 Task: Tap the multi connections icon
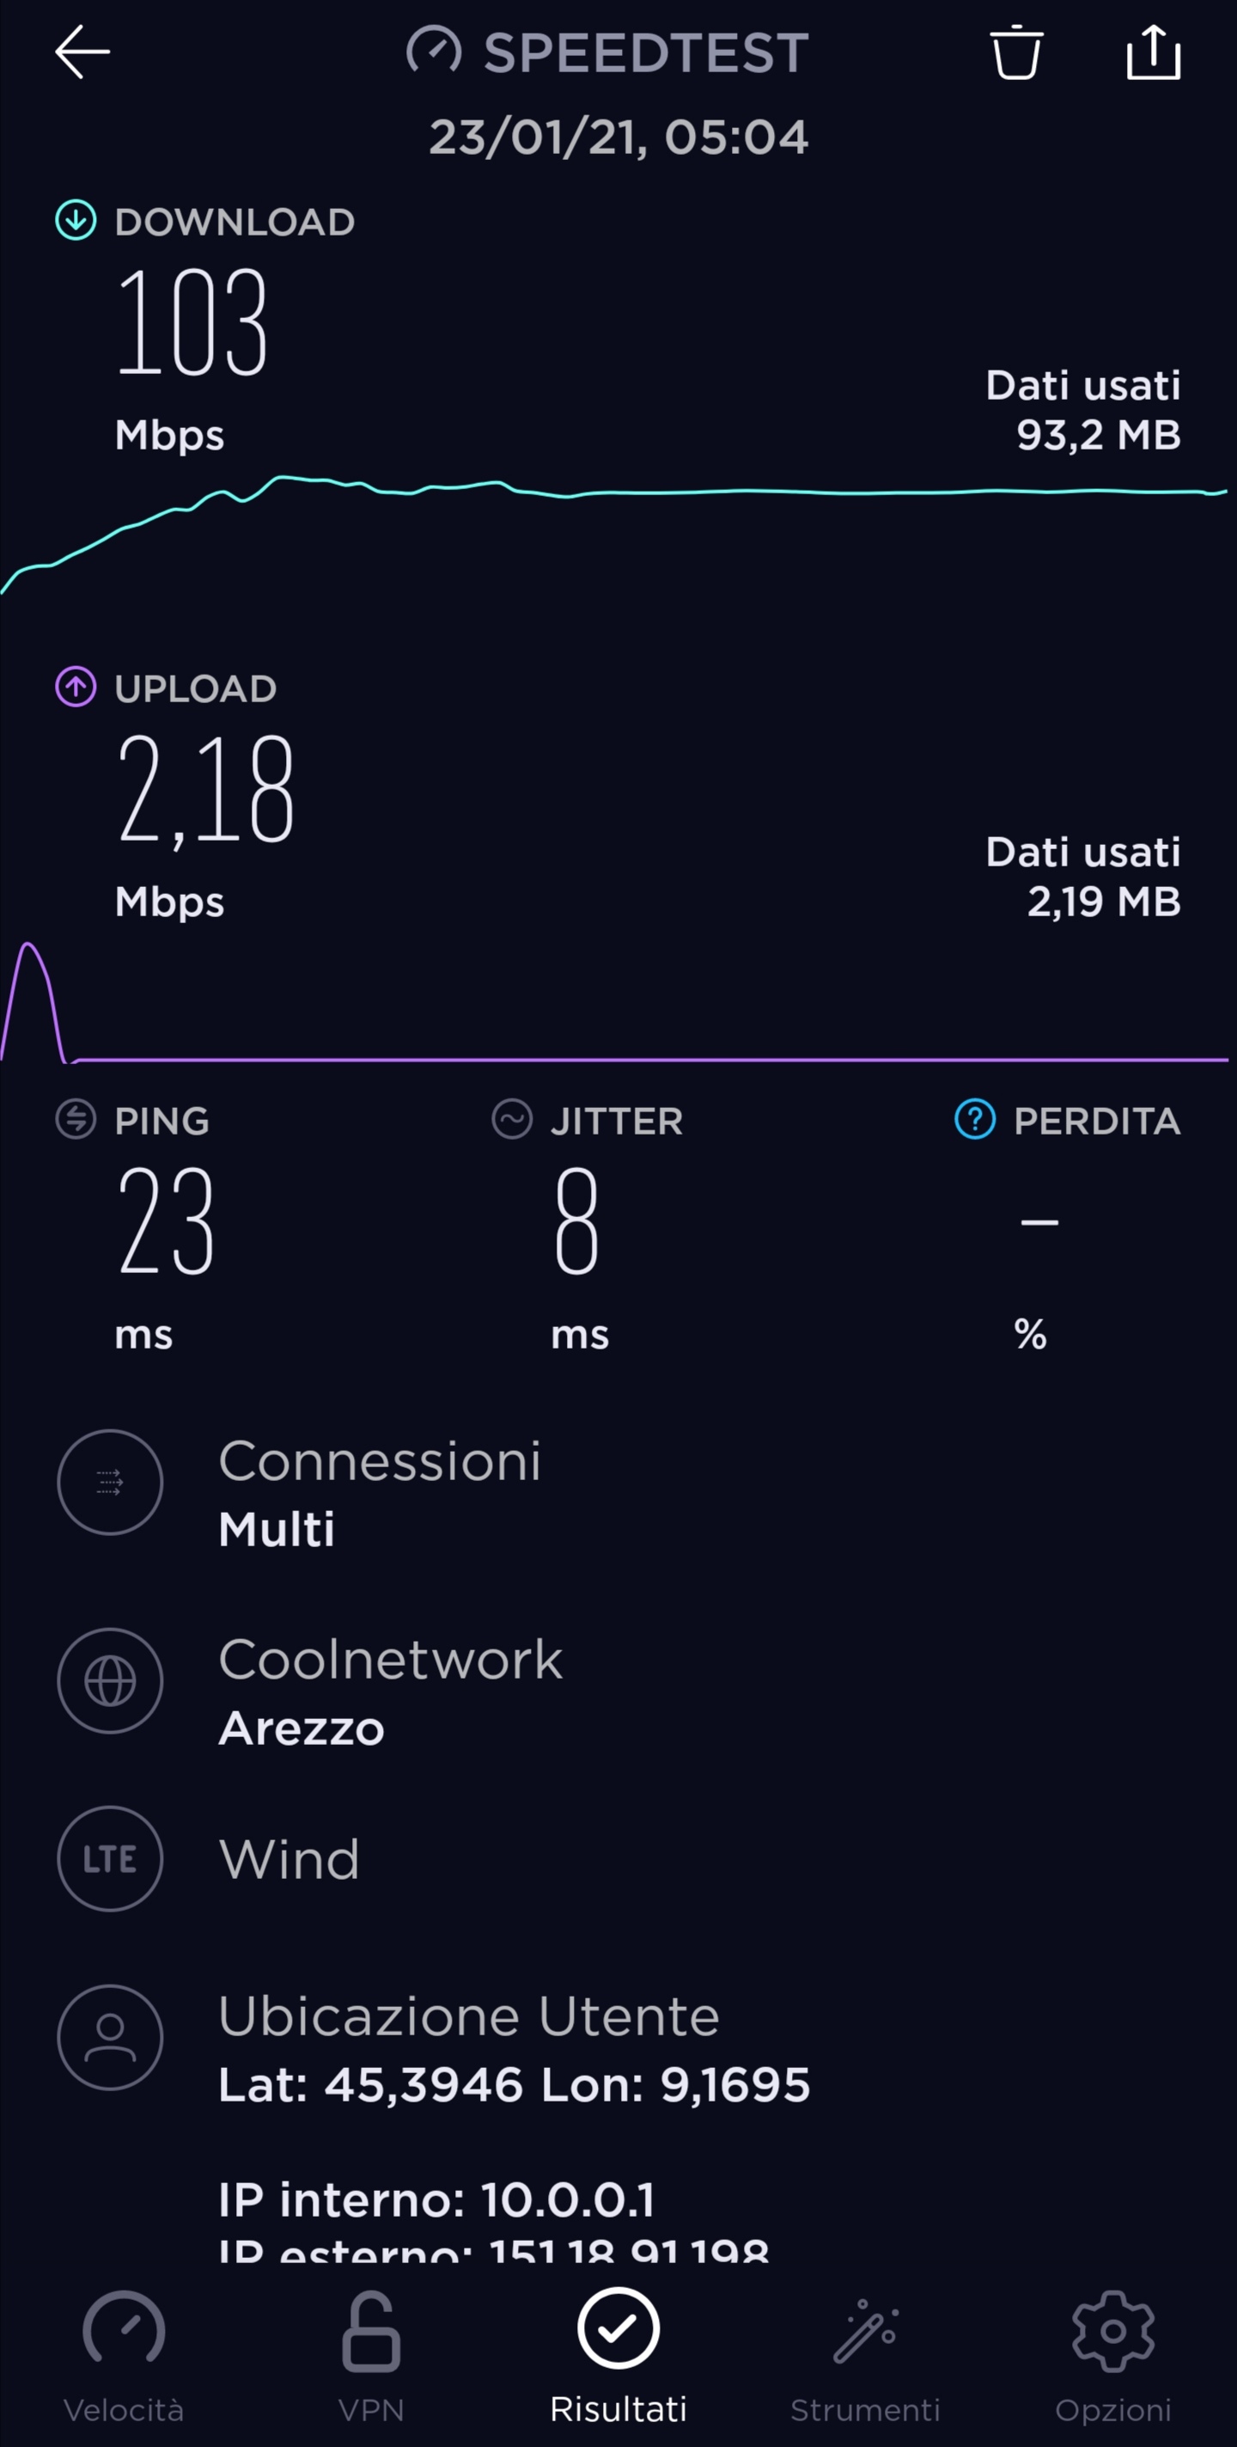110,1482
